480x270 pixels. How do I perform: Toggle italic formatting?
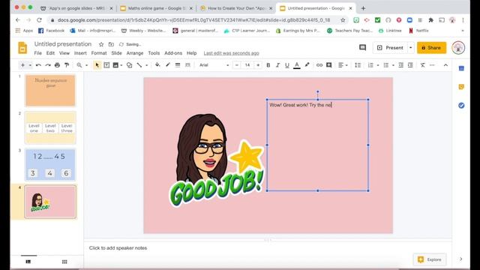[277, 65]
